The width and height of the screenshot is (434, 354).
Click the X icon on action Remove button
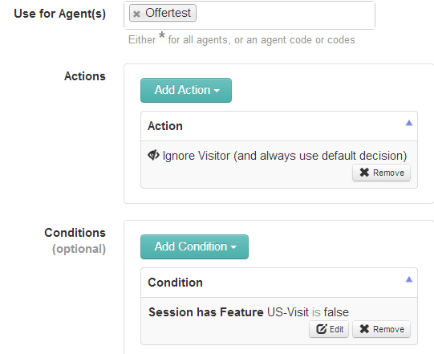tap(364, 173)
